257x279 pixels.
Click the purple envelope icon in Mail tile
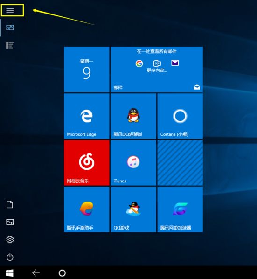pyautogui.click(x=175, y=63)
